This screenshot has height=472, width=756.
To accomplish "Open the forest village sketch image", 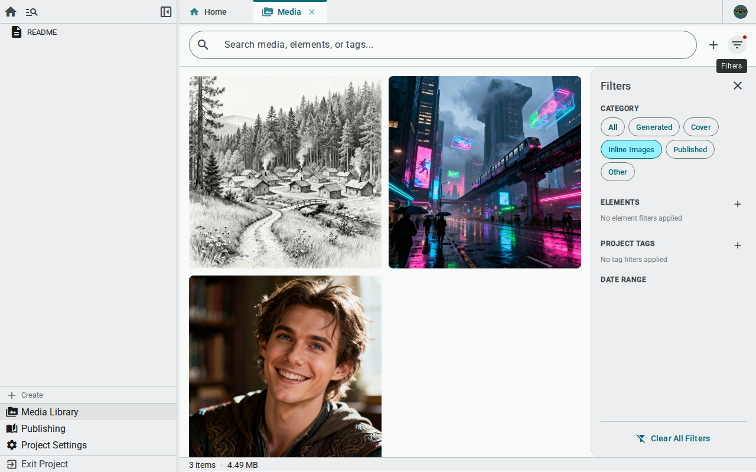I will pyautogui.click(x=285, y=172).
